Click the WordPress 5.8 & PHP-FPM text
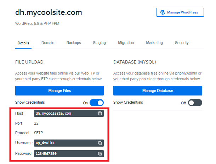Image resolution: width=216 pixels, height=164 pixels. click(x=37, y=23)
